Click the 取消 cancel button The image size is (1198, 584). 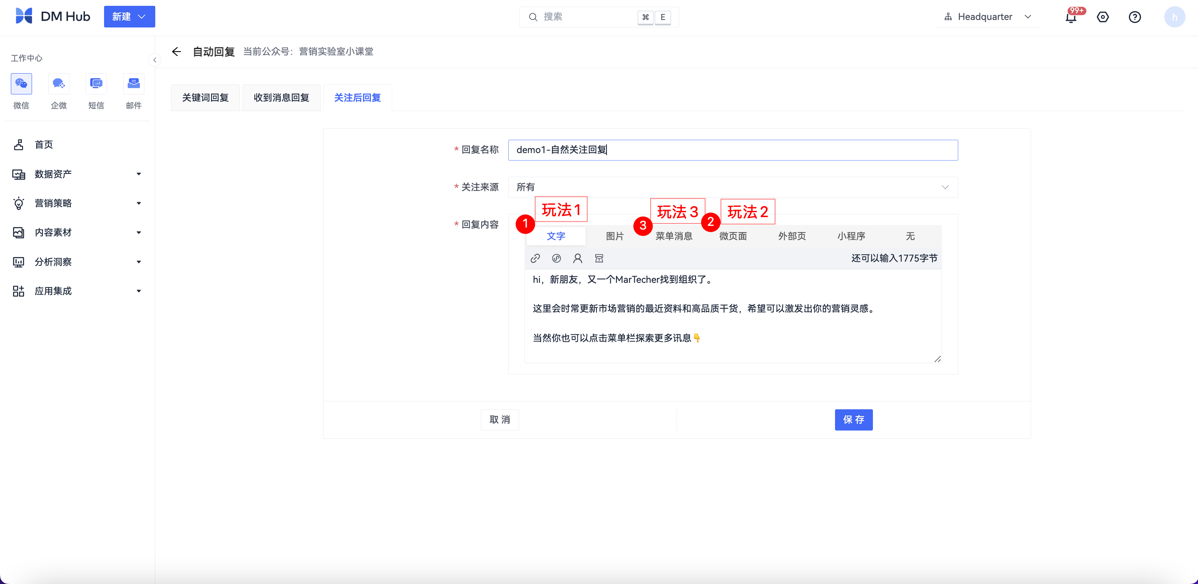[x=500, y=420]
